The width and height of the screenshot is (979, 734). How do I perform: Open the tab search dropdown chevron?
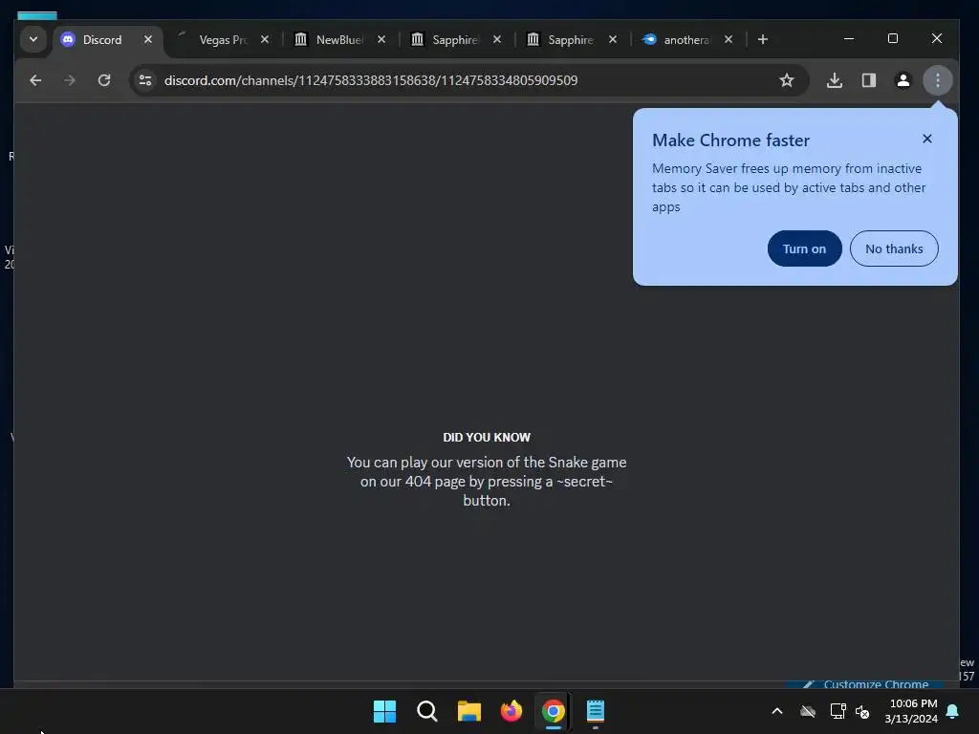(33, 39)
